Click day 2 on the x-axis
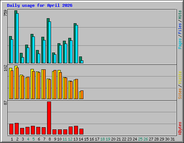This screenshot has height=143, width=184. pyautogui.click(x=17, y=139)
